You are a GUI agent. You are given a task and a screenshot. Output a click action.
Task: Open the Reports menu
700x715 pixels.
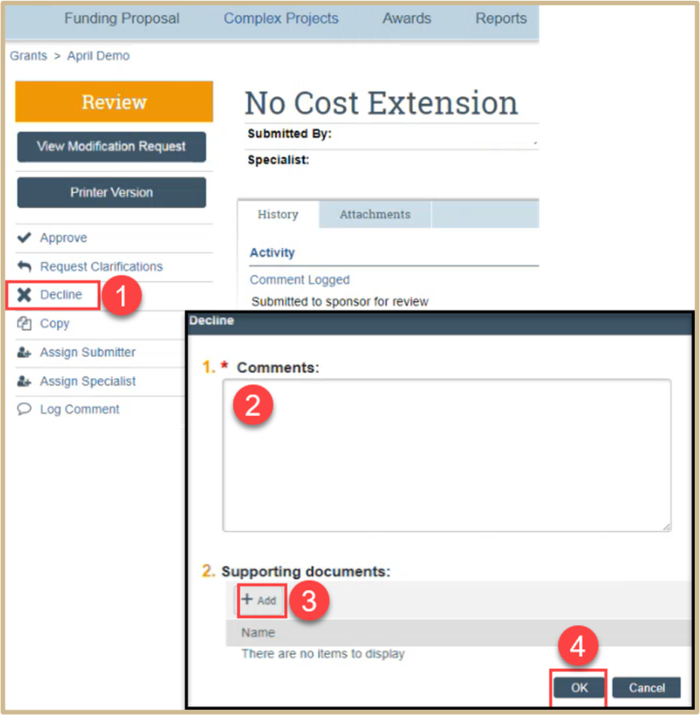point(502,18)
